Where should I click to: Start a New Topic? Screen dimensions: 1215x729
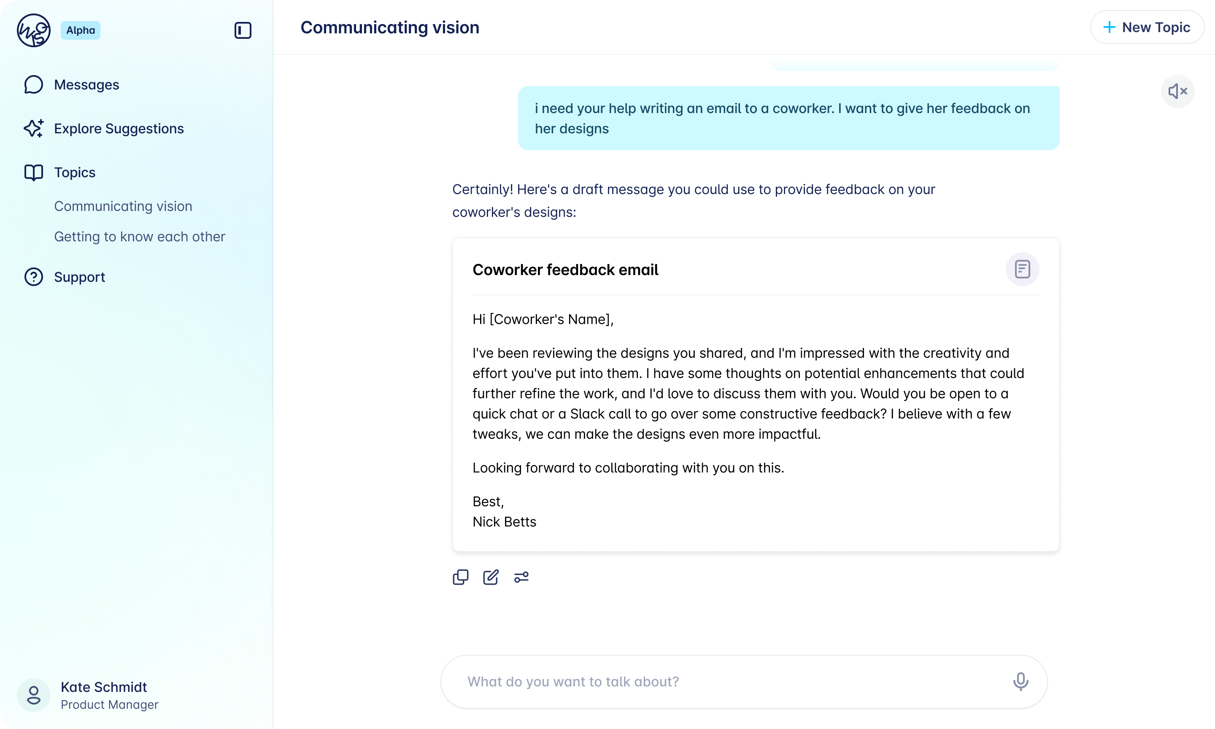click(x=1147, y=27)
